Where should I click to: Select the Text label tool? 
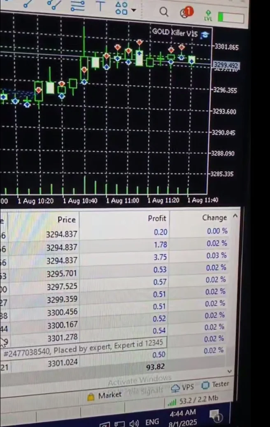pos(100,6)
